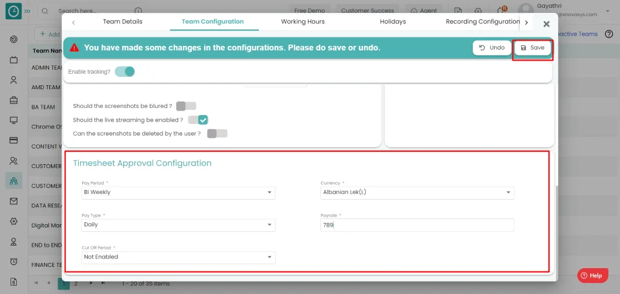Click the Payrate input field
620x294 pixels.
point(417,225)
